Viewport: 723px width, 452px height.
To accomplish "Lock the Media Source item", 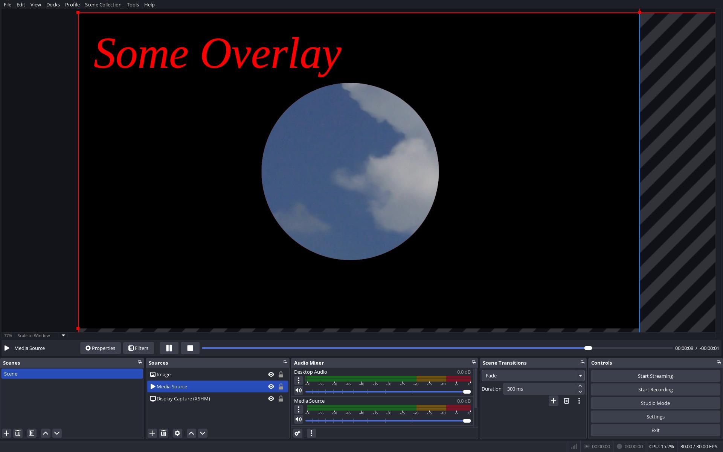I will tap(281, 386).
